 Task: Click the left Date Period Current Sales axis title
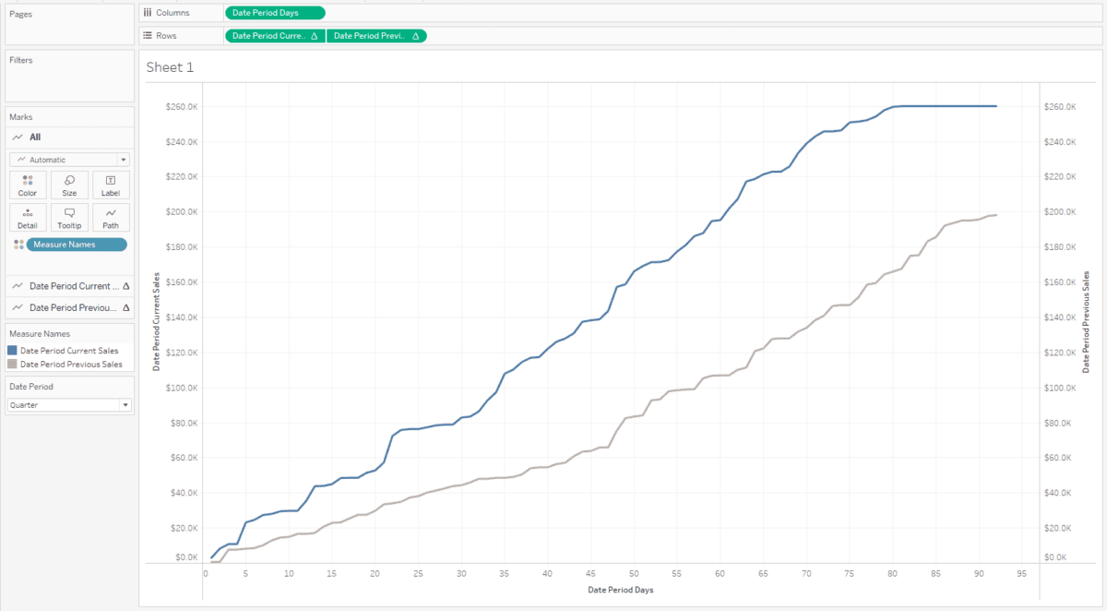coord(158,321)
